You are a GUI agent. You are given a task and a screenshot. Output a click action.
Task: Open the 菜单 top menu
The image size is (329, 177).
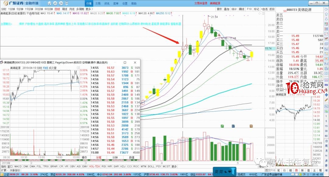point(116,3)
